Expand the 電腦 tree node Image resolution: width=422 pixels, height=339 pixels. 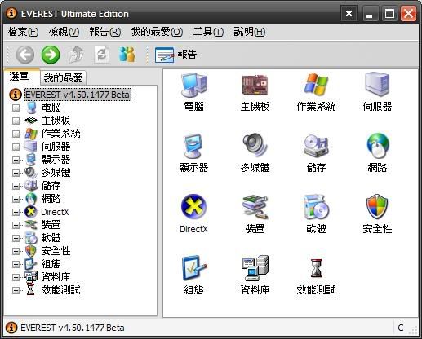tap(16, 108)
